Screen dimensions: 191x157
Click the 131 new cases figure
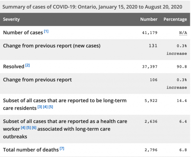click(x=153, y=46)
